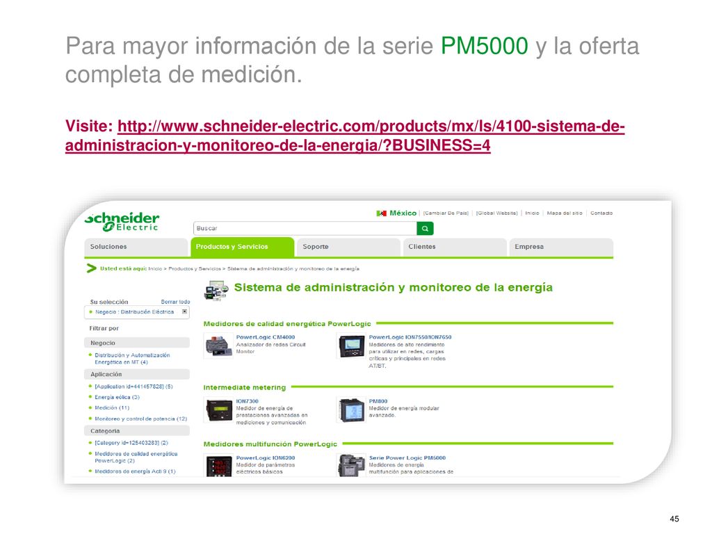Filter by Medidores de calidad energética PowerLogic

pos(136,458)
